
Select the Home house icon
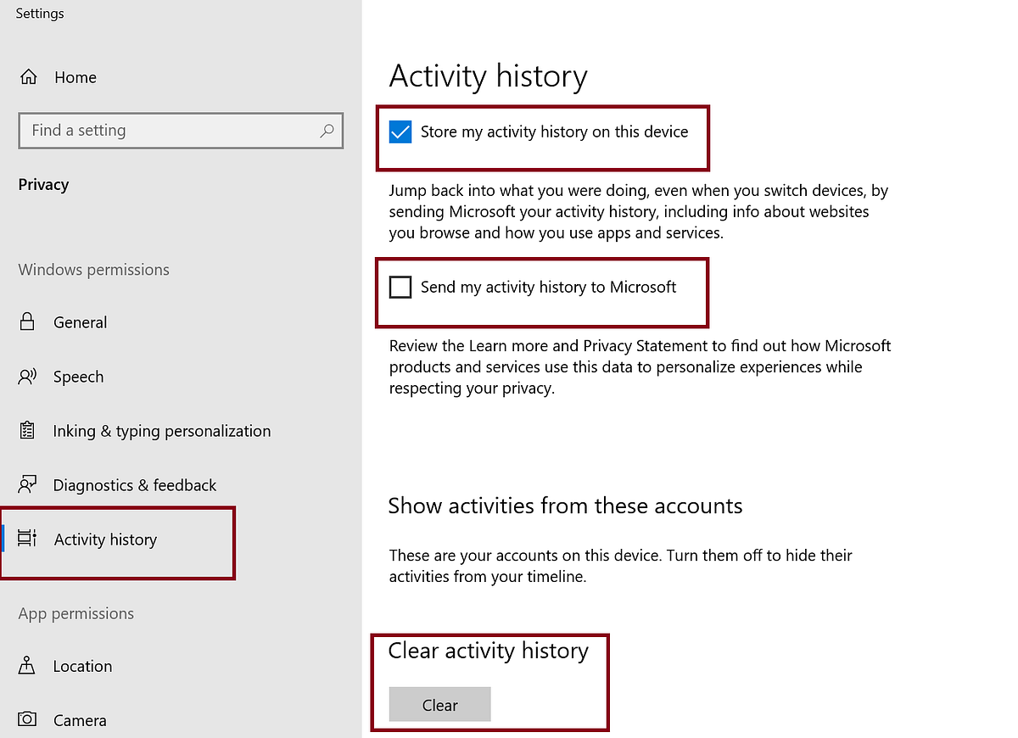click(28, 76)
